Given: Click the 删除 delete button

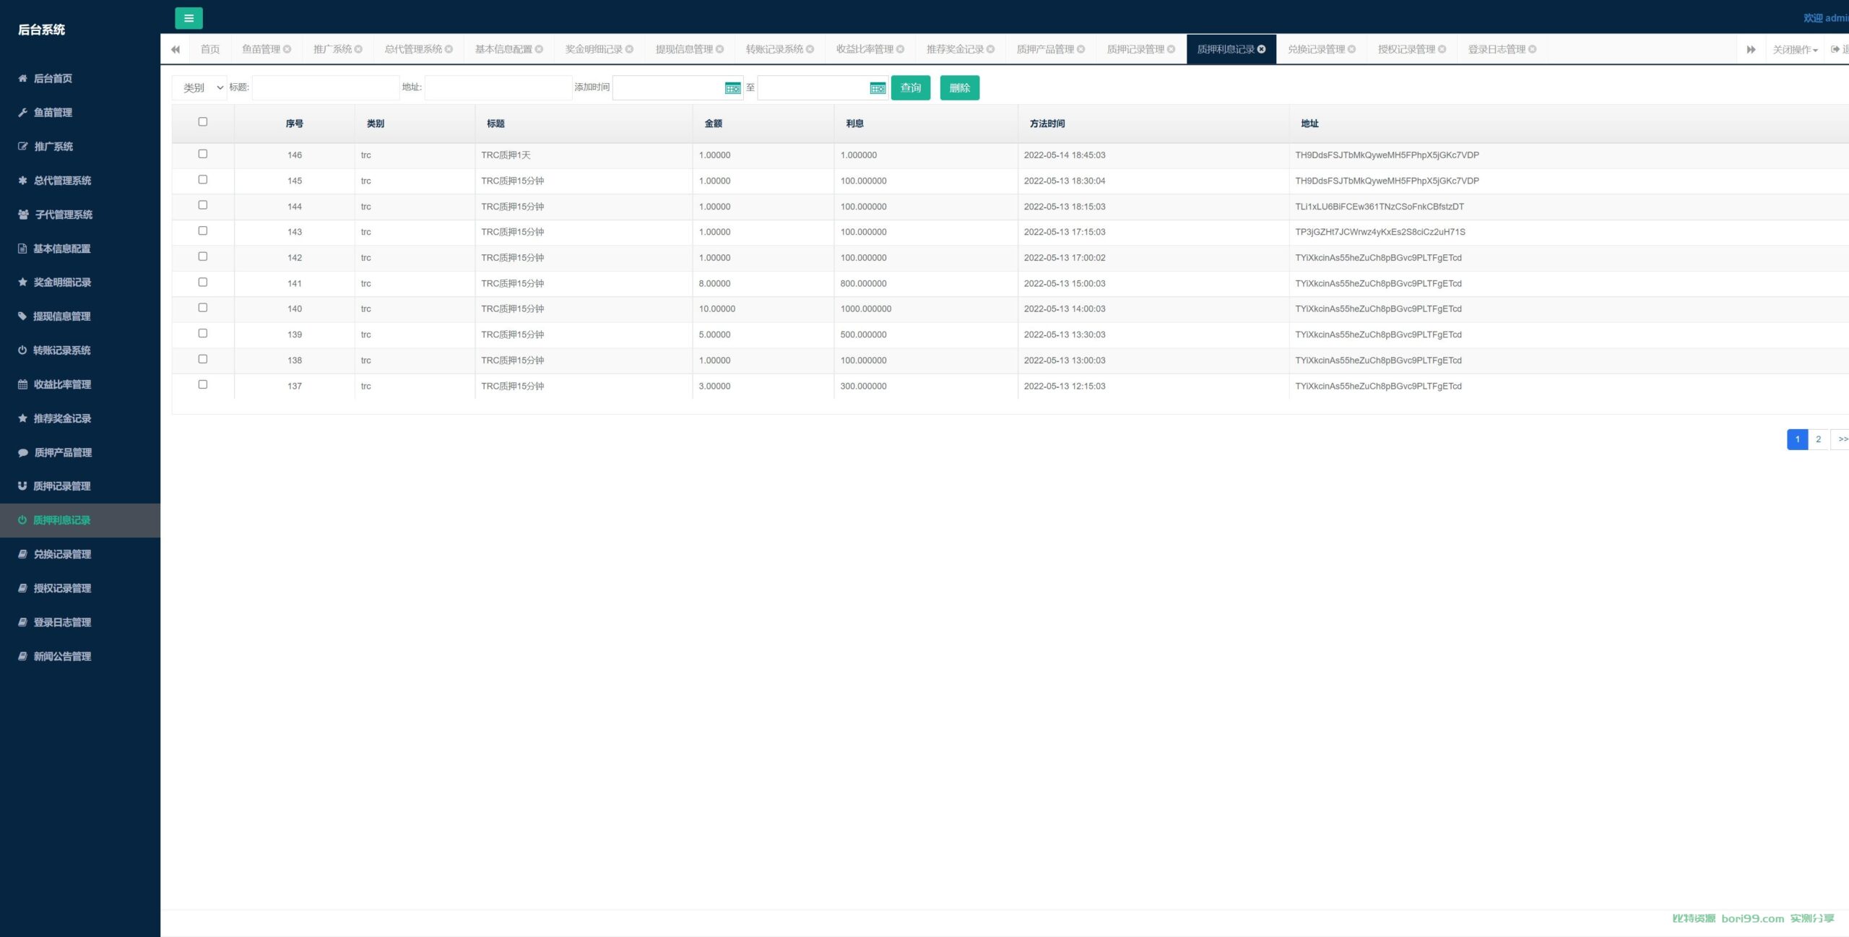Looking at the screenshot, I should [960, 88].
